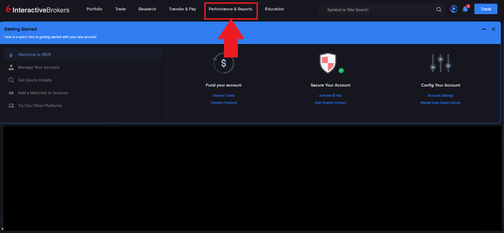Open the Activate IB Key link
504x233 pixels.
(x=330, y=96)
